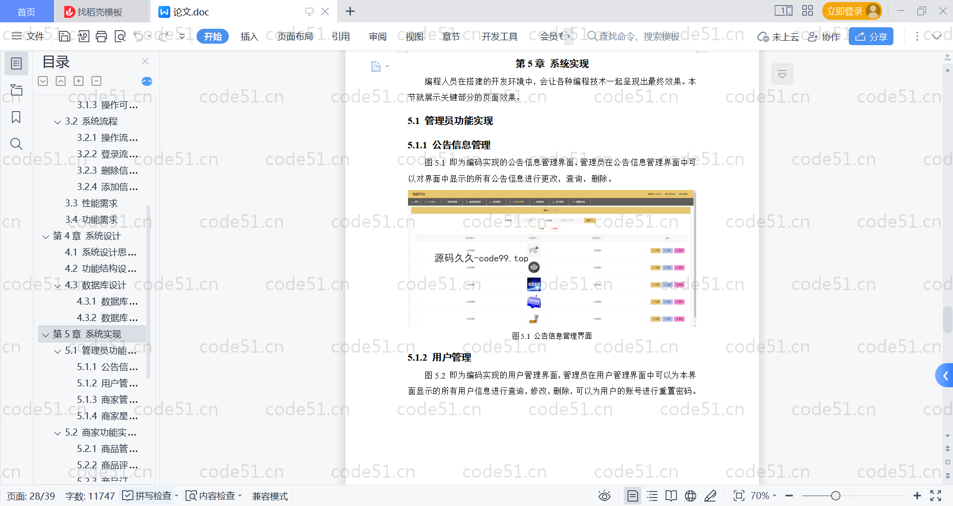Switch to reading layout view icon
The width and height of the screenshot is (953, 506).
671,496
